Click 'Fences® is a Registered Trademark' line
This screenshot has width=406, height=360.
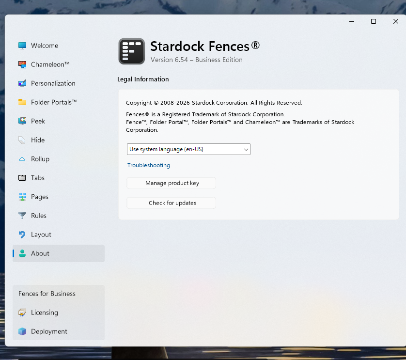[x=205, y=114]
